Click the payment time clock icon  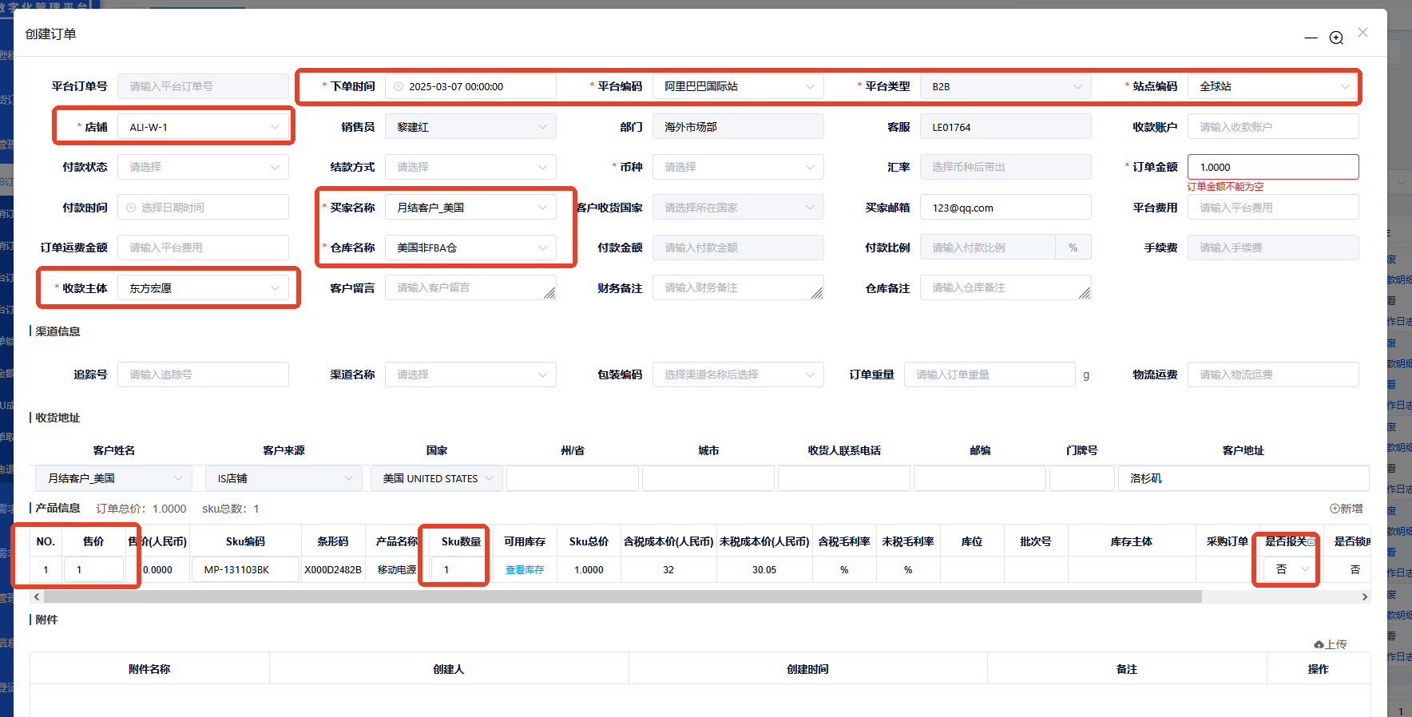pyautogui.click(x=131, y=208)
